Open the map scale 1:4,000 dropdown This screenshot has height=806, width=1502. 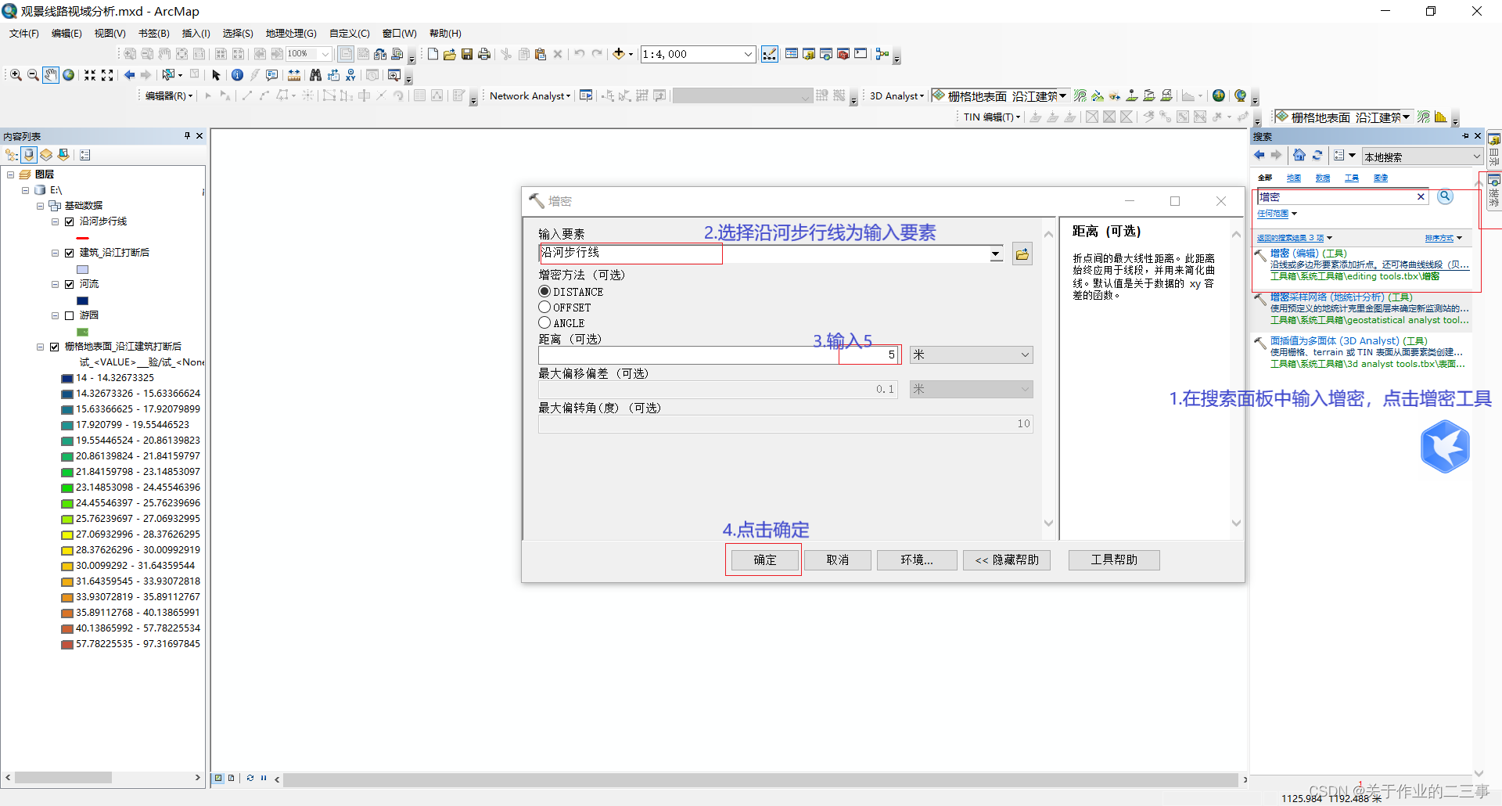click(x=748, y=54)
